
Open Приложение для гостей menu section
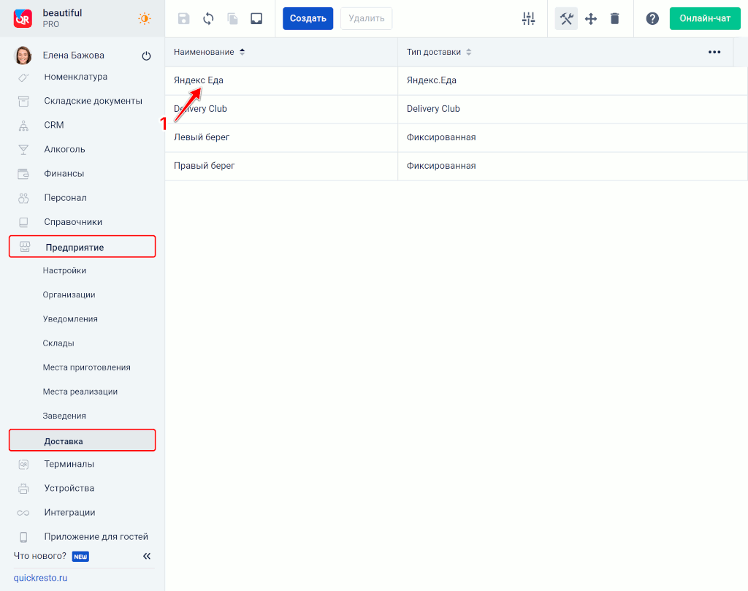(x=96, y=537)
